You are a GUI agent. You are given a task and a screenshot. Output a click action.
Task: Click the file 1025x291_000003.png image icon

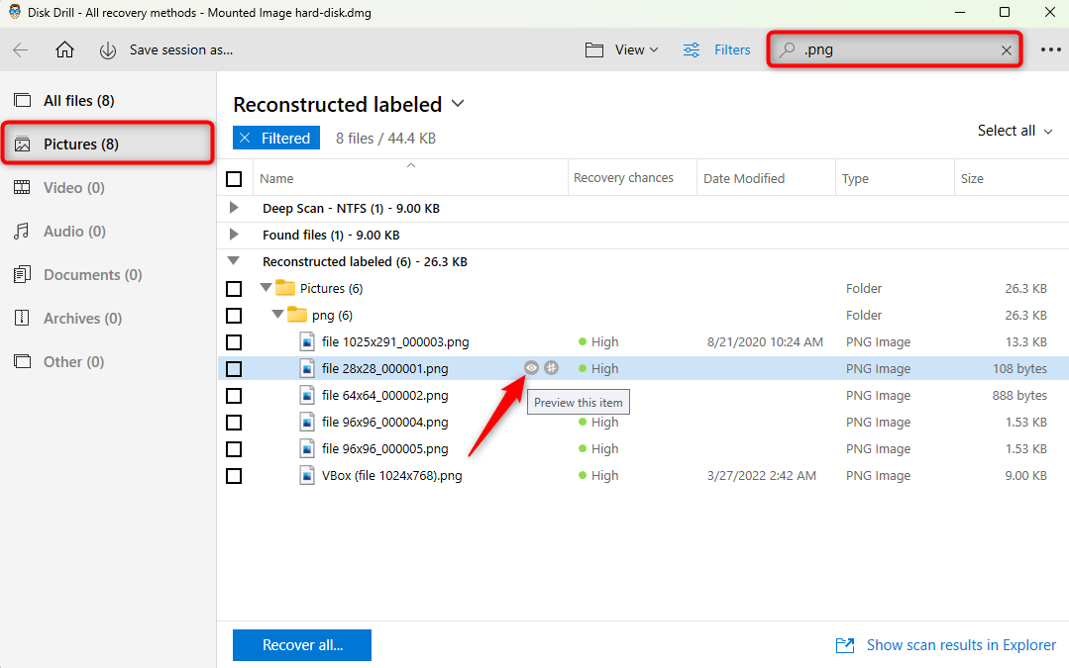pyautogui.click(x=307, y=341)
